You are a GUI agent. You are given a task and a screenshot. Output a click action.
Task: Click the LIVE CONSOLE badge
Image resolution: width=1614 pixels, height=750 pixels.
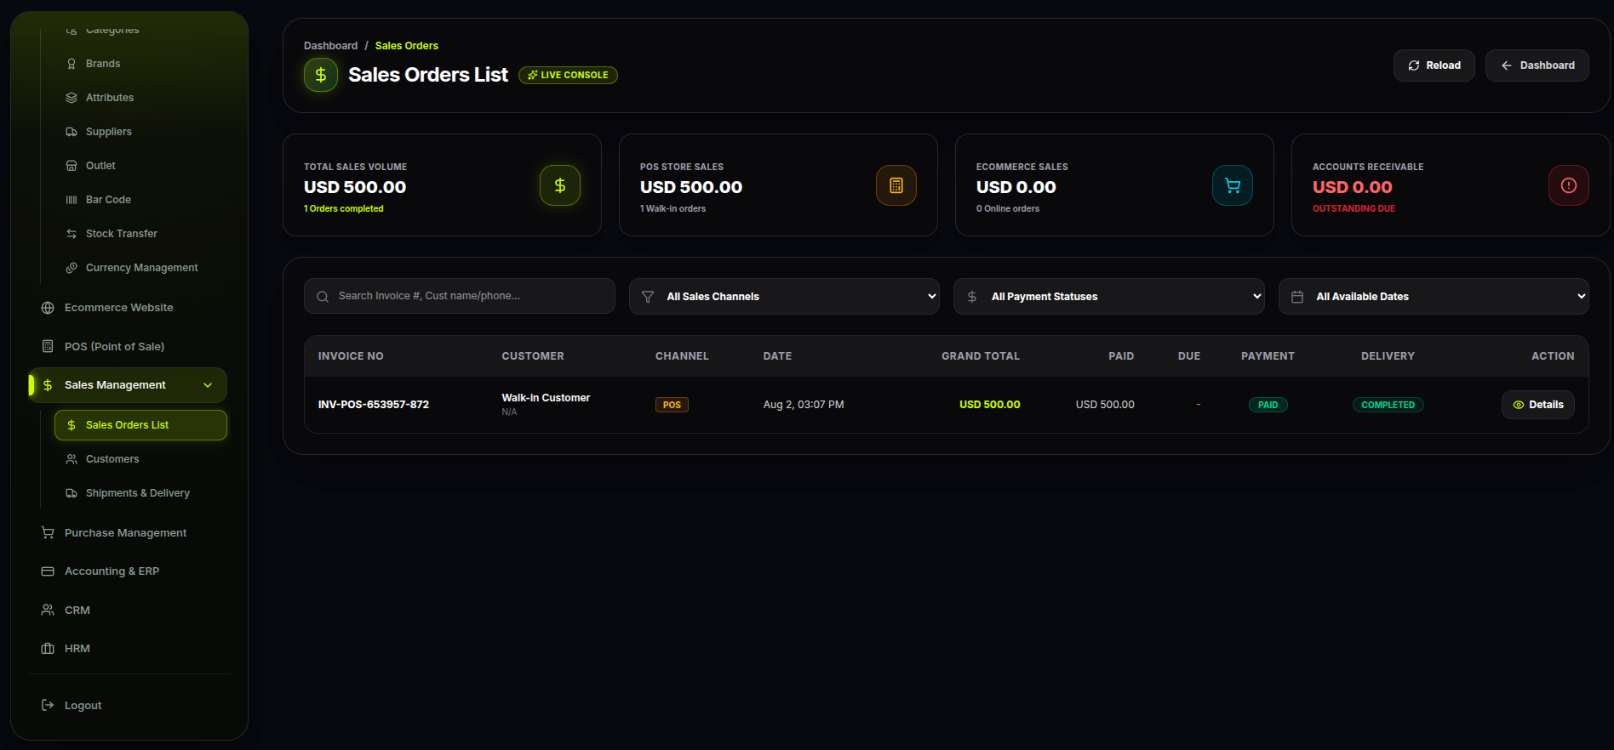coord(568,75)
